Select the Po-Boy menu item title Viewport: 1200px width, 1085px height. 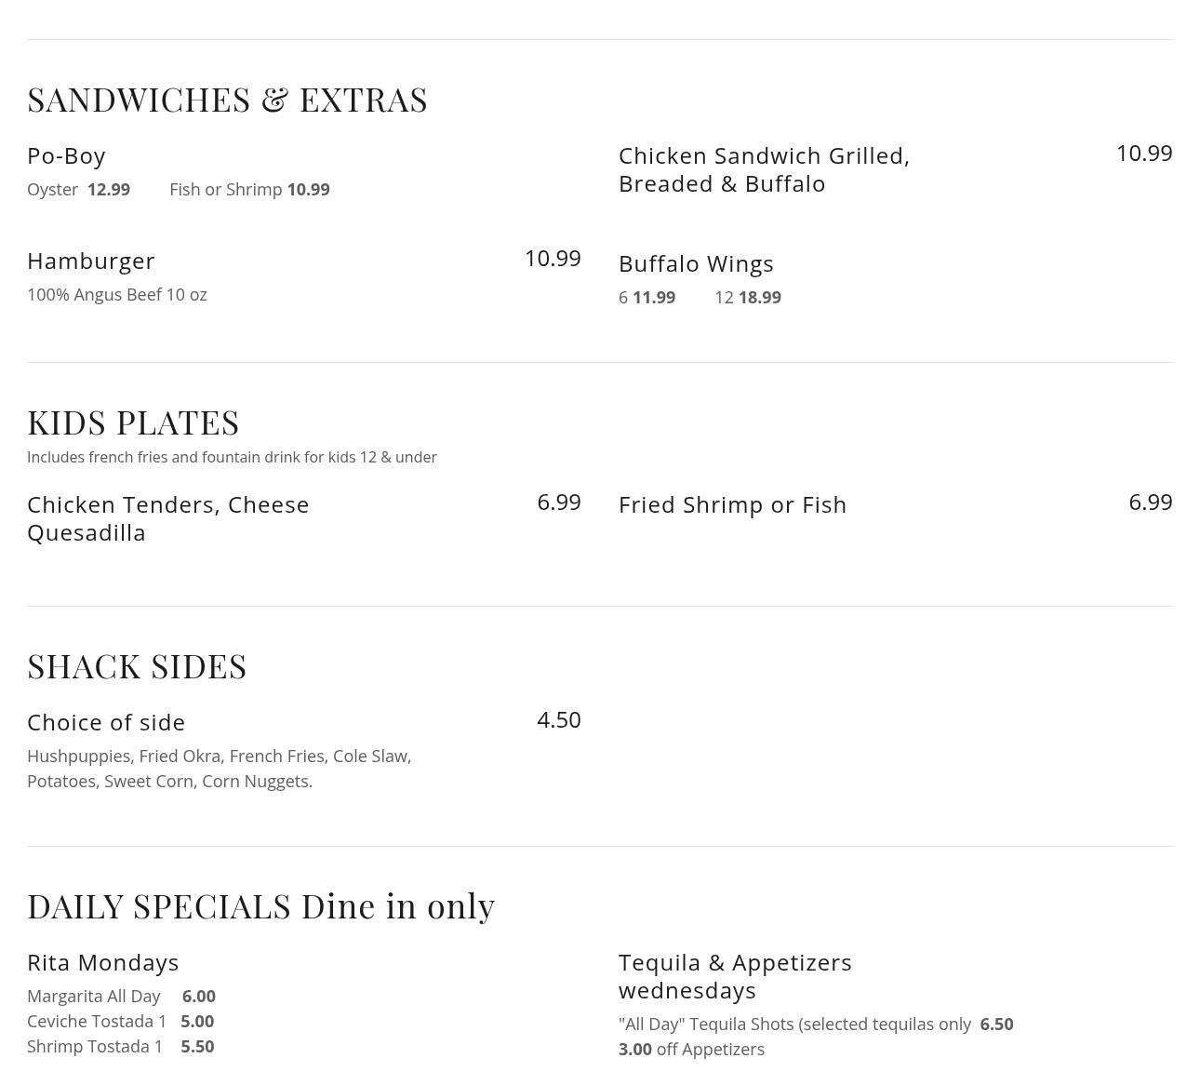(x=66, y=155)
